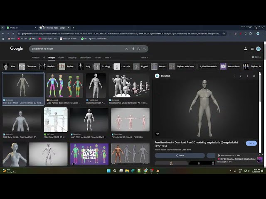Go back in browser history
This screenshot has width=266, height=199.
(x=3, y=34)
